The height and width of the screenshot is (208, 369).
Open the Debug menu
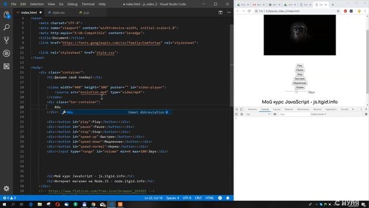72,4
